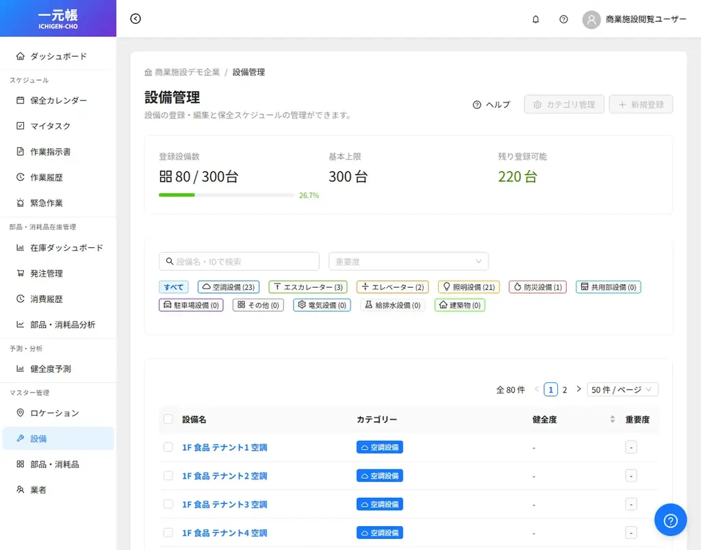
Task: Check the row checkbox for 1F 食品 テナント1 空調
Action: click(x=168, y=447)
